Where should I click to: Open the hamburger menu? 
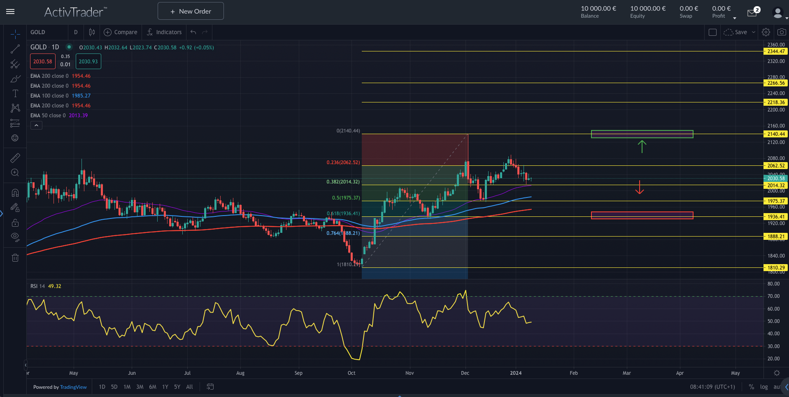(x=10, y=12)
